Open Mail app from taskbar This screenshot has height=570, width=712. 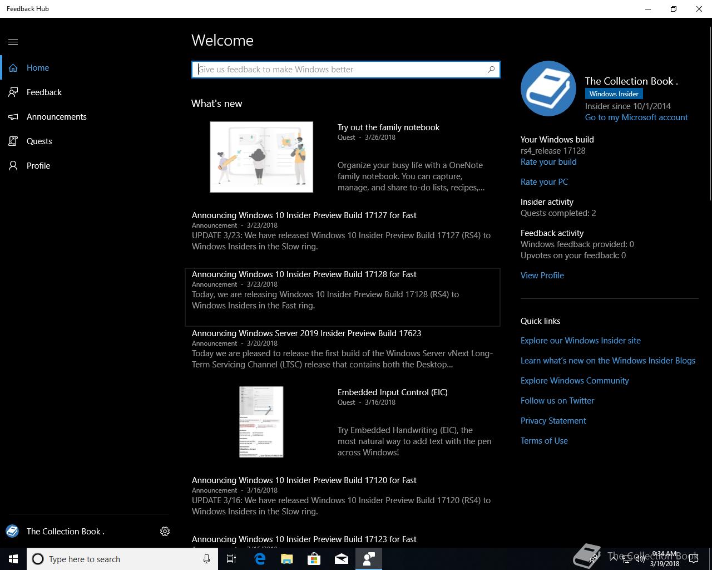tap(342, 559)
